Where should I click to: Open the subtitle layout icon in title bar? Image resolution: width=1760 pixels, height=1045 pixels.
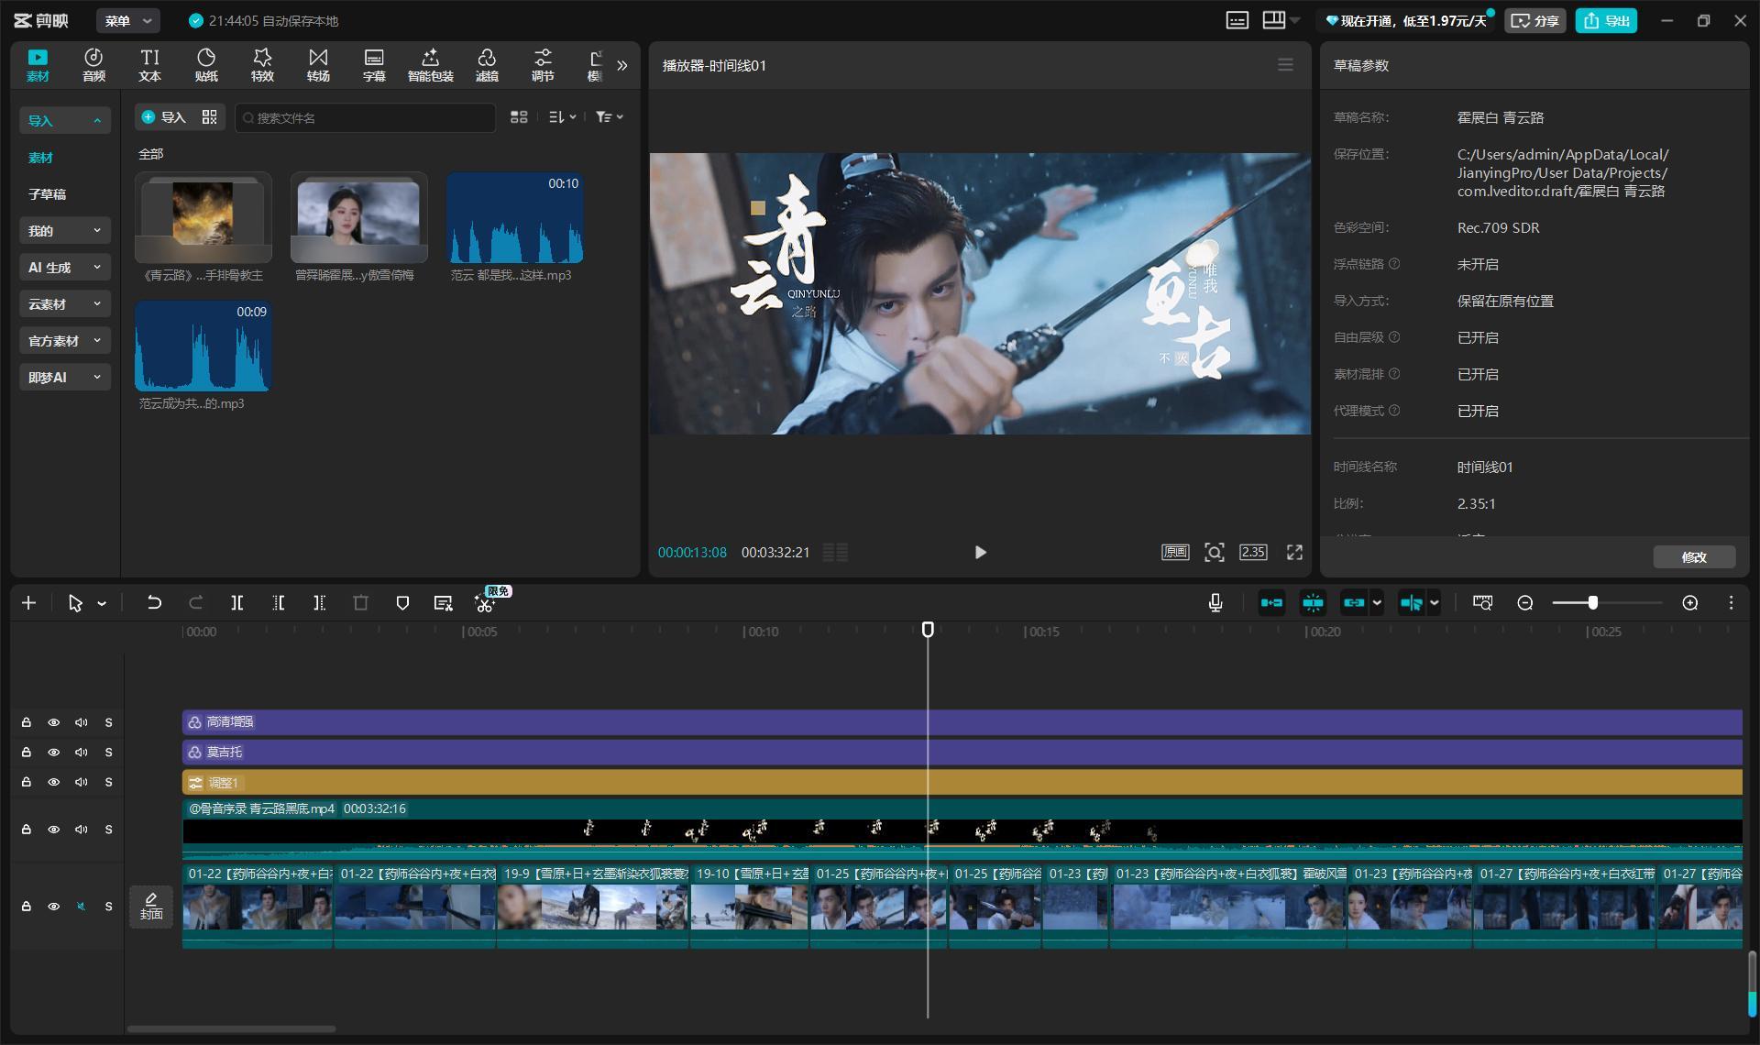pos(1237,20)
